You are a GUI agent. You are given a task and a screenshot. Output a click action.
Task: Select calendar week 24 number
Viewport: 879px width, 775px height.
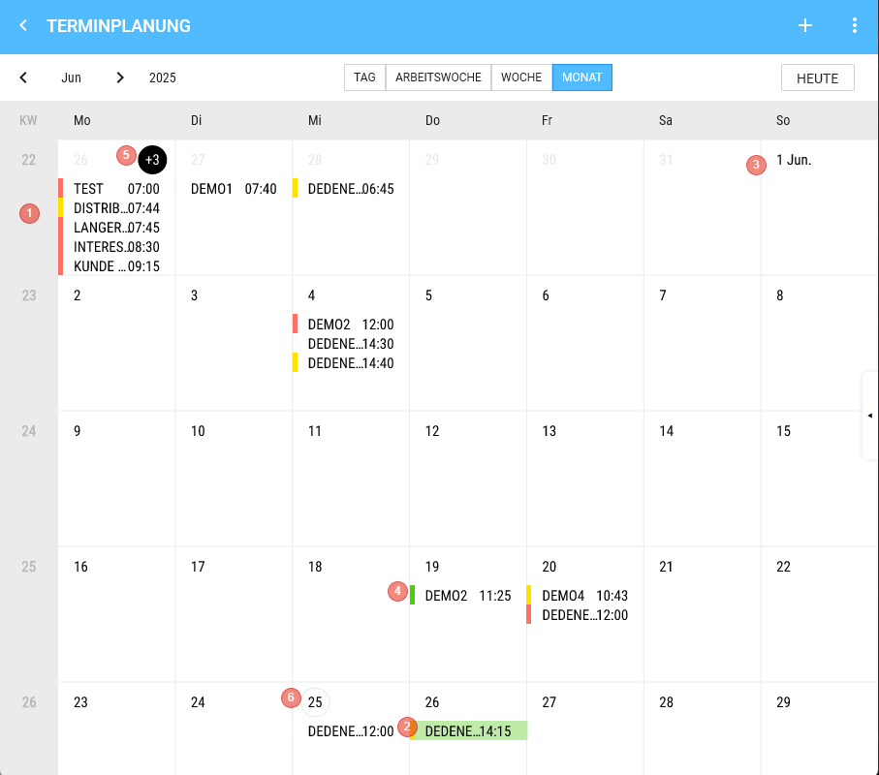[29, 431]
